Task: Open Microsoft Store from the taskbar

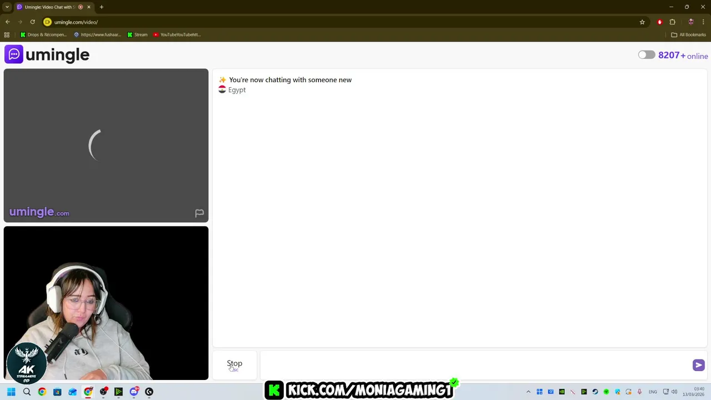Action: pos(57,392)
